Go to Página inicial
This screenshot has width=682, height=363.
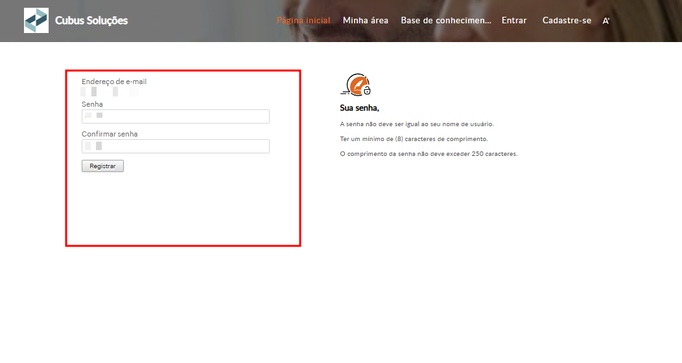(x=303, y=21)
